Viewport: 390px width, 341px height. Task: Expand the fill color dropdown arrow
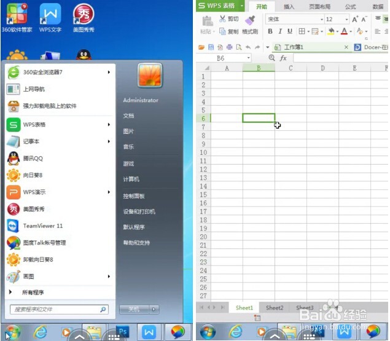[x=337, y=31]
